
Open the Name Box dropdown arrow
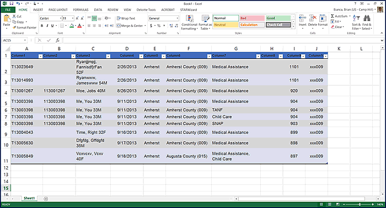pyautogui.click(x=25, y=40)
